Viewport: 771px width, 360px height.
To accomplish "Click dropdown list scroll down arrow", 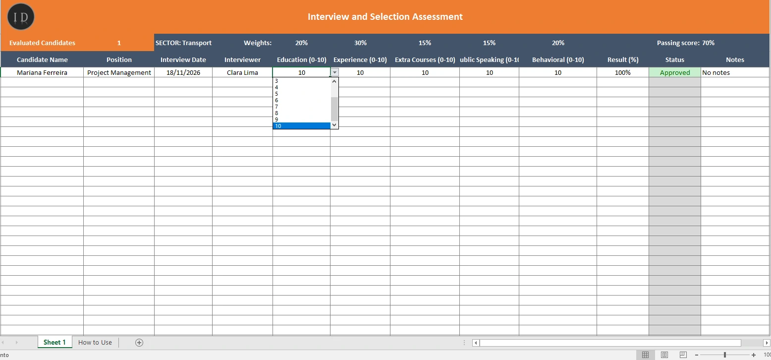I will click(x=334, y=125).
